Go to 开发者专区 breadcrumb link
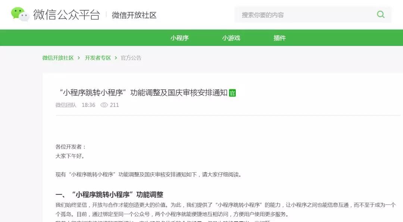 tap(98, 58)
